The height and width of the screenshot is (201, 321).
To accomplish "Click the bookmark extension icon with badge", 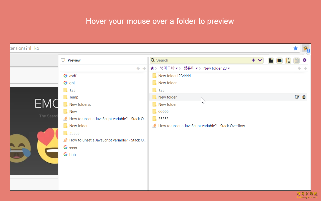I will [306, 48].
